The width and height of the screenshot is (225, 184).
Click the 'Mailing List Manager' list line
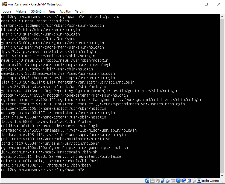click(x=68, y=82)
